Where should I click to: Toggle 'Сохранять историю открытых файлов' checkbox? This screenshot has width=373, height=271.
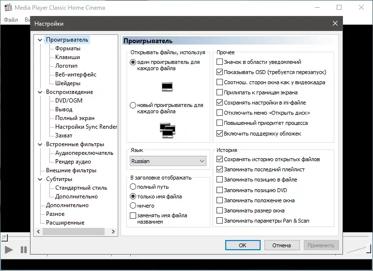pos(219,159)
